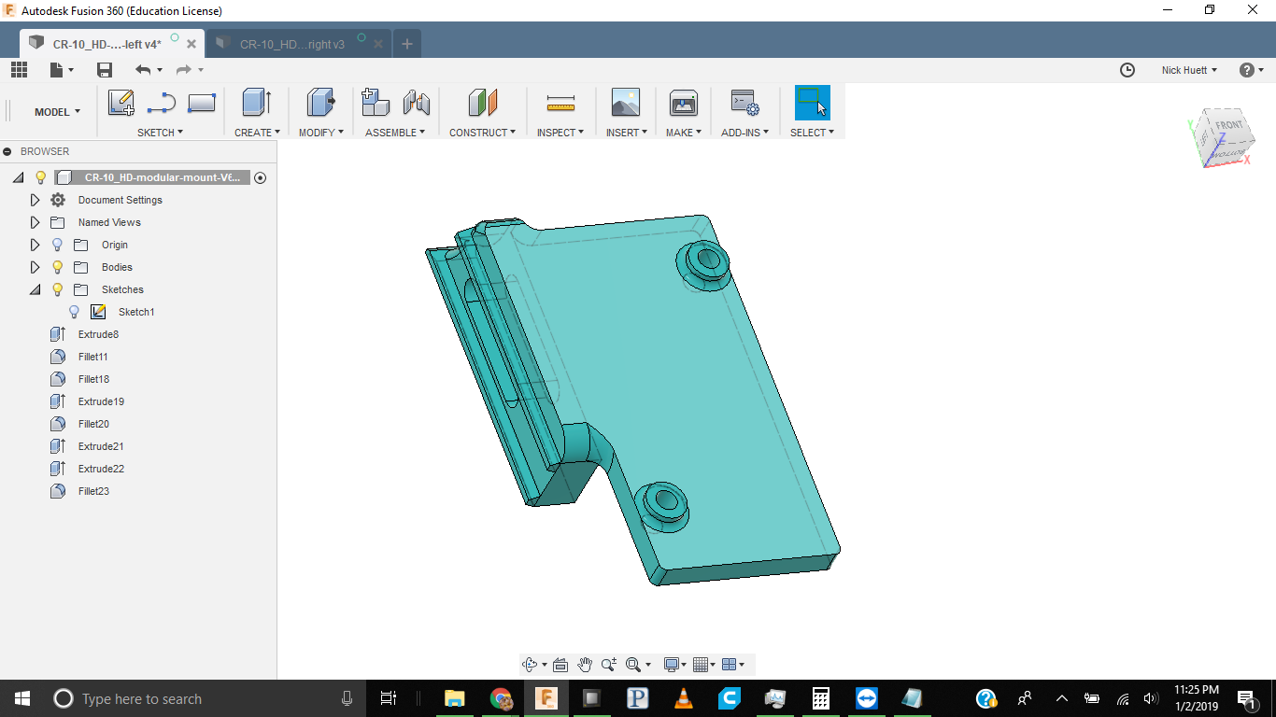Select the Zoom navigation tool
1276x717 pixels.
point(609,665)
